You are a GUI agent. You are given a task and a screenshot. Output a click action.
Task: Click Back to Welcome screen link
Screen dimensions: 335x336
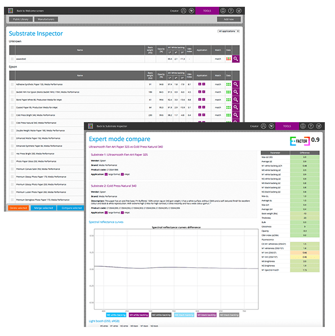click(x=30, y=11)
